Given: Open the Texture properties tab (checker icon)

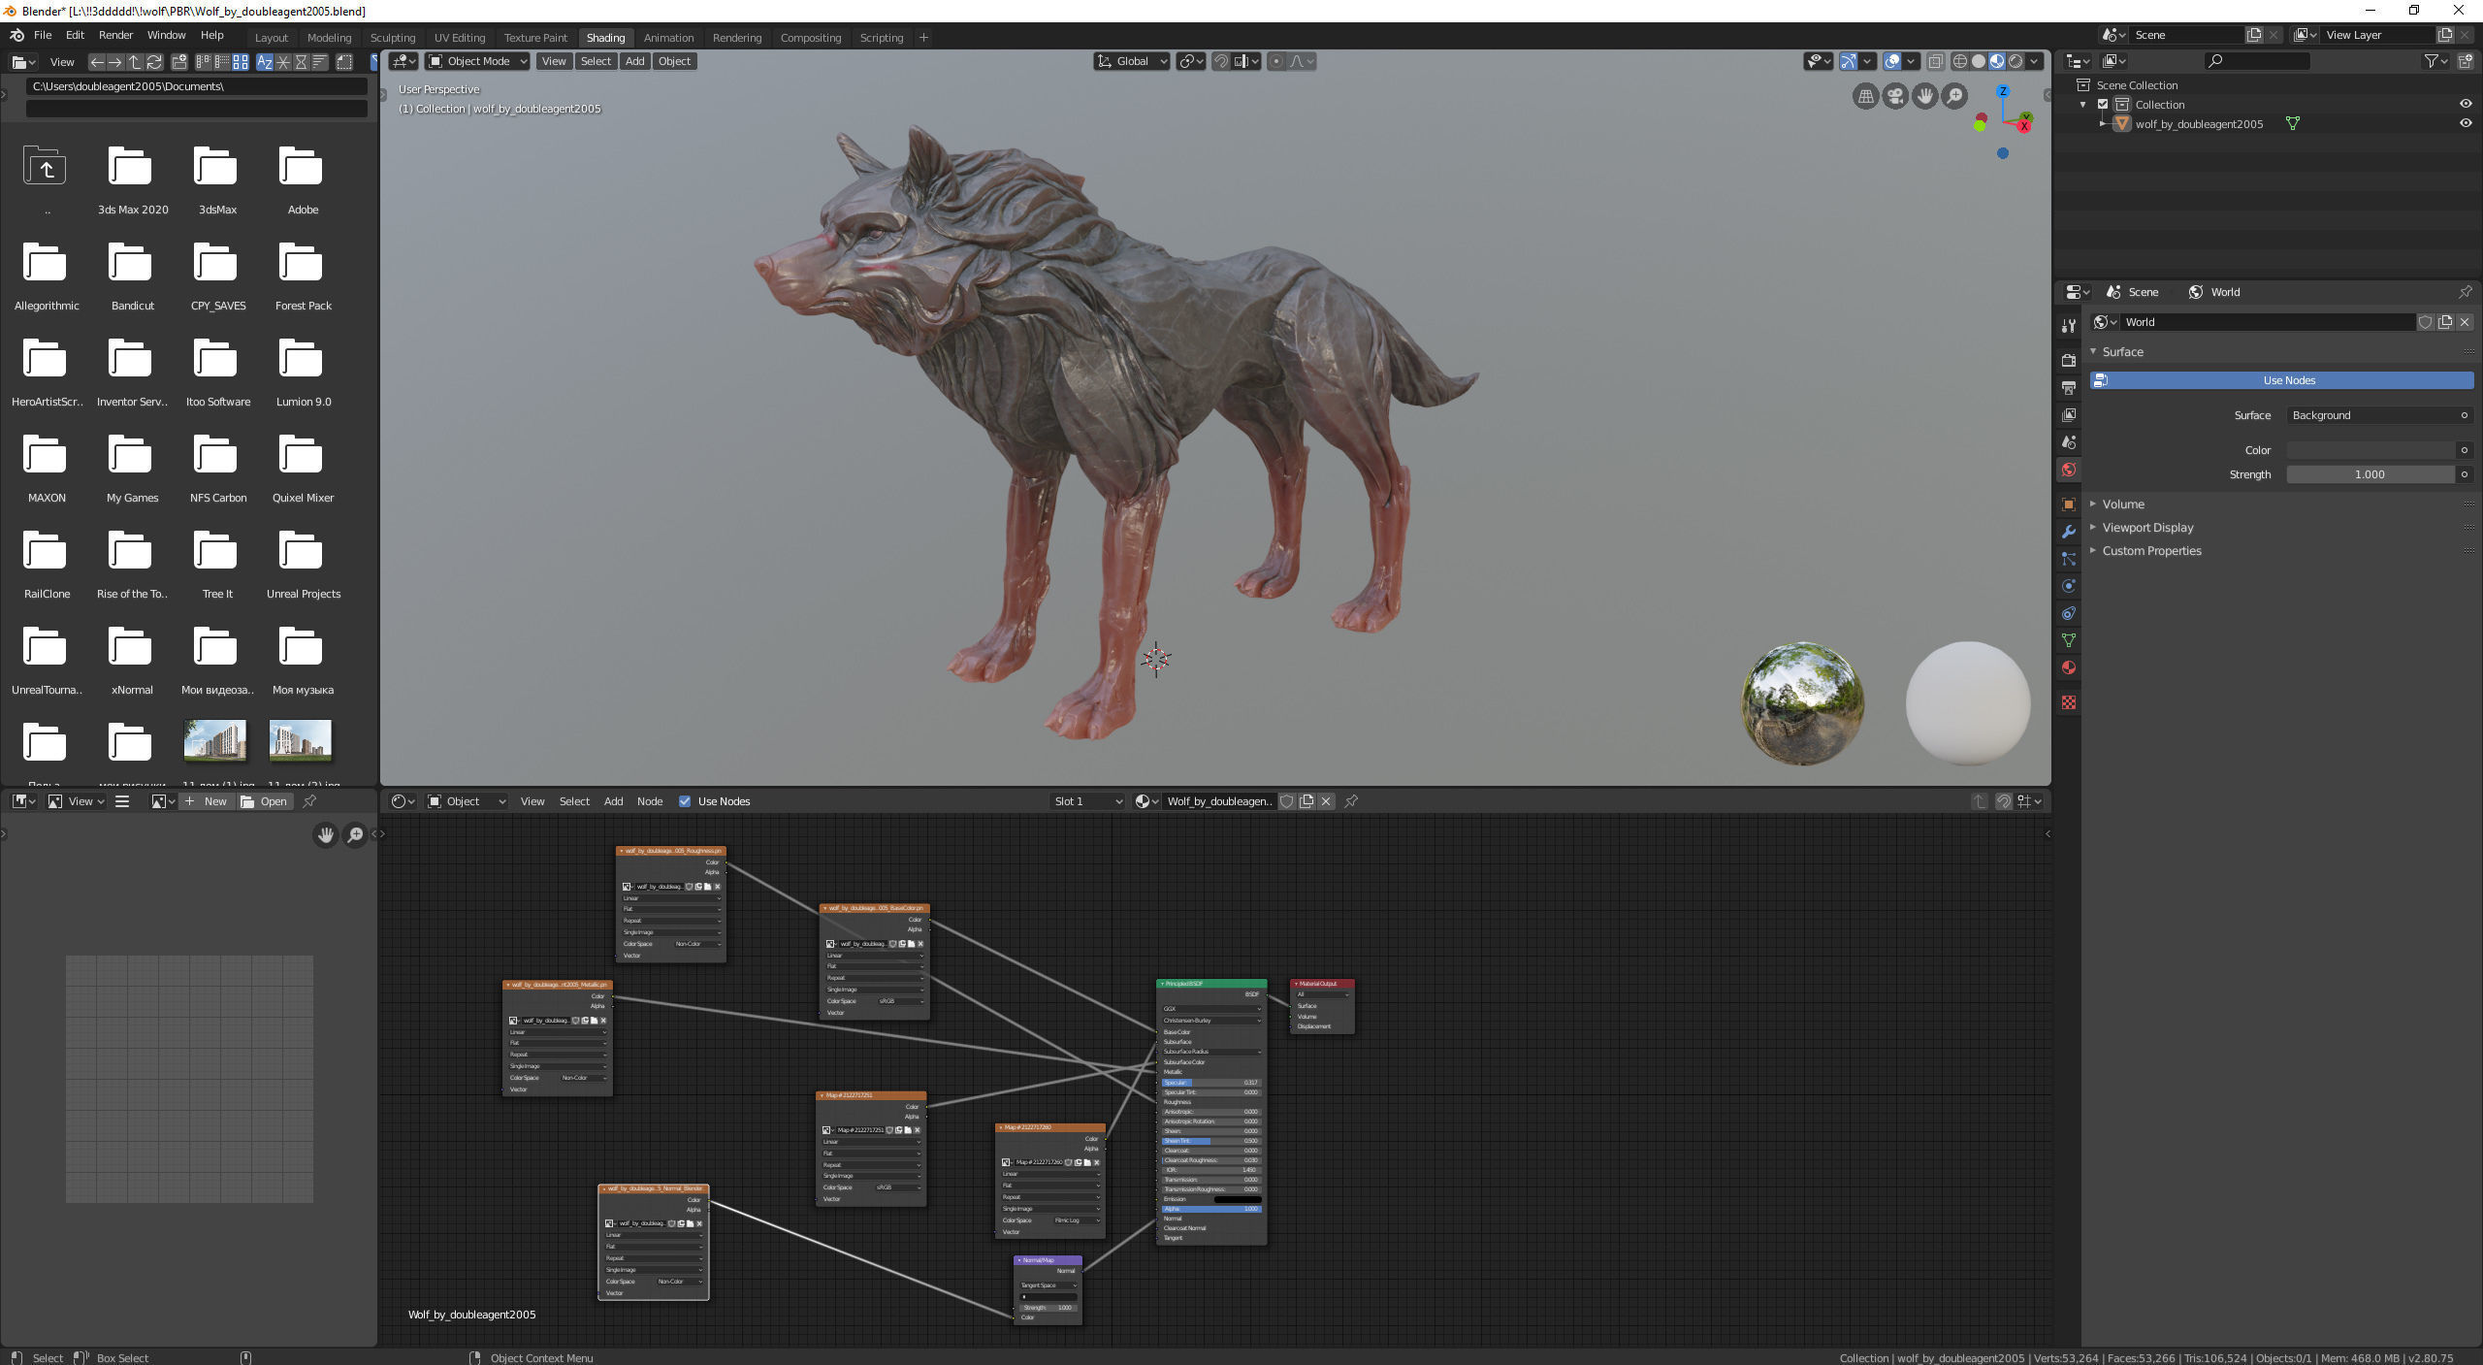Looking at the screenshot, I should pos(2069,702).
